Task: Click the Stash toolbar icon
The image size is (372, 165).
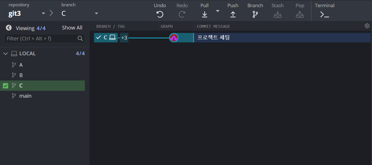Action: [x=277, y=14]
